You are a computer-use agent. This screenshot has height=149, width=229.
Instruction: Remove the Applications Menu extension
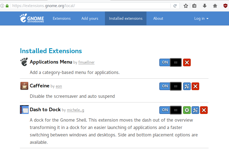tap(187, 62)
